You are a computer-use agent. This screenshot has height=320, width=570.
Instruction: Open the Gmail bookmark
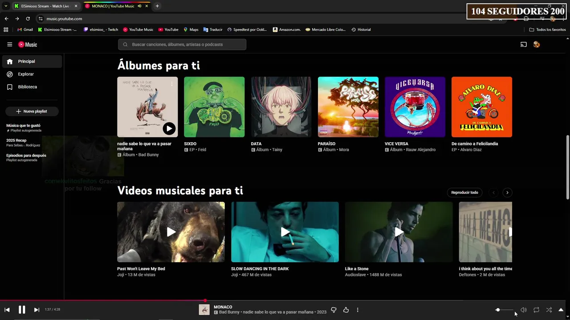[x=25, y=30]
